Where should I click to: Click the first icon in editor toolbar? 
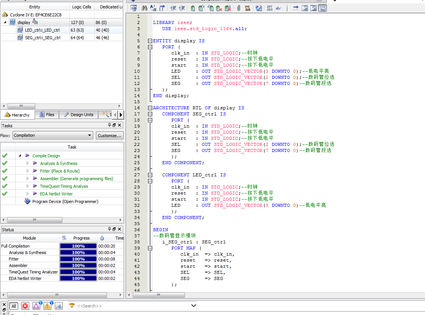click(x=133, y=8)
